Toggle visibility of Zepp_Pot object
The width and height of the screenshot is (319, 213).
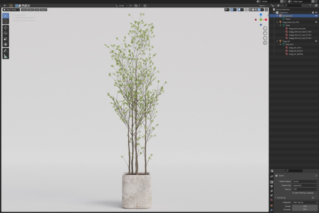316,41
